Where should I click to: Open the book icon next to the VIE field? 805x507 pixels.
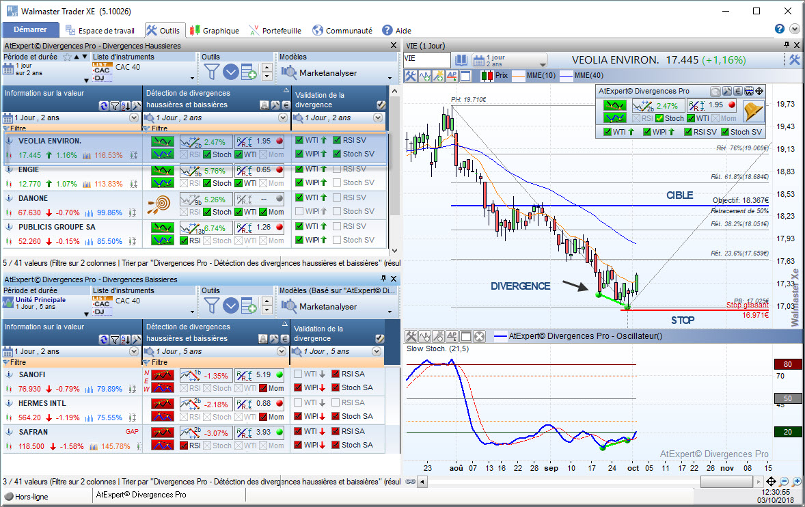pyautogui.click(x=461, y=61)
